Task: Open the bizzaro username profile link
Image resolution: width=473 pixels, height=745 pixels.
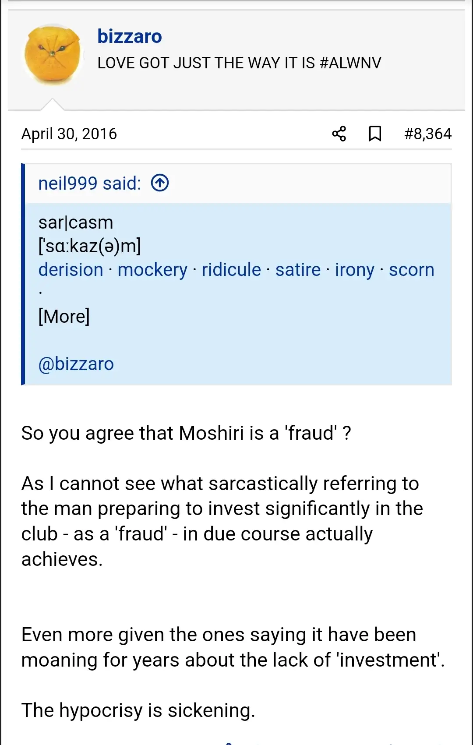Action: pos(130,36)
